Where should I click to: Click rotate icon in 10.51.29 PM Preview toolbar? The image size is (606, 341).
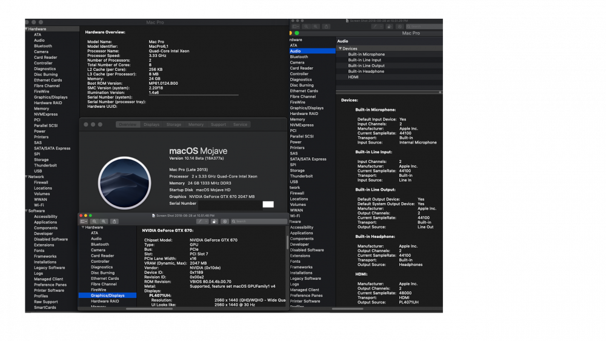tap(389, 26)
